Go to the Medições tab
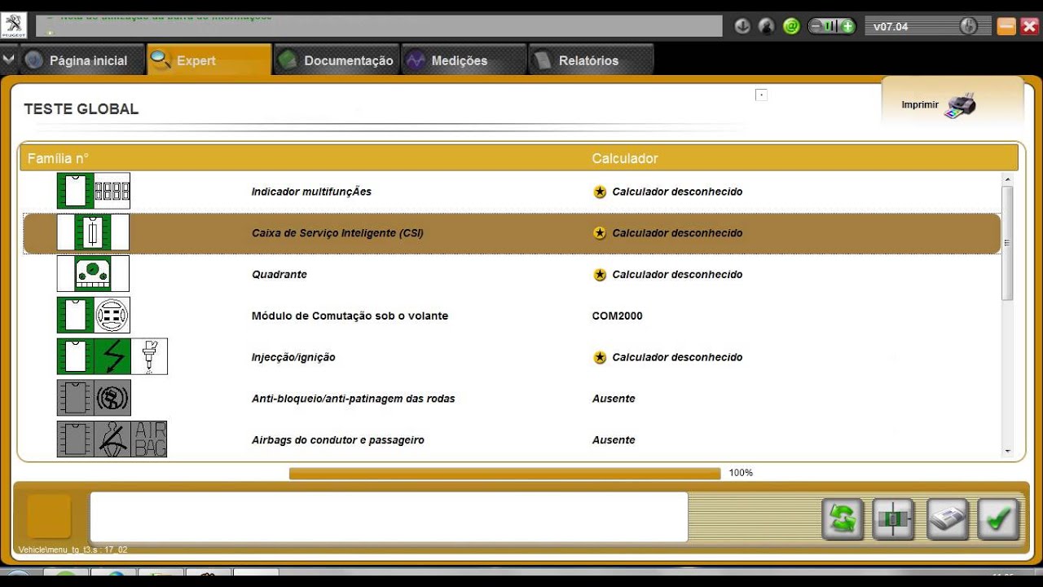Screen dimensions: 1043x587 [x=463, y=60]
